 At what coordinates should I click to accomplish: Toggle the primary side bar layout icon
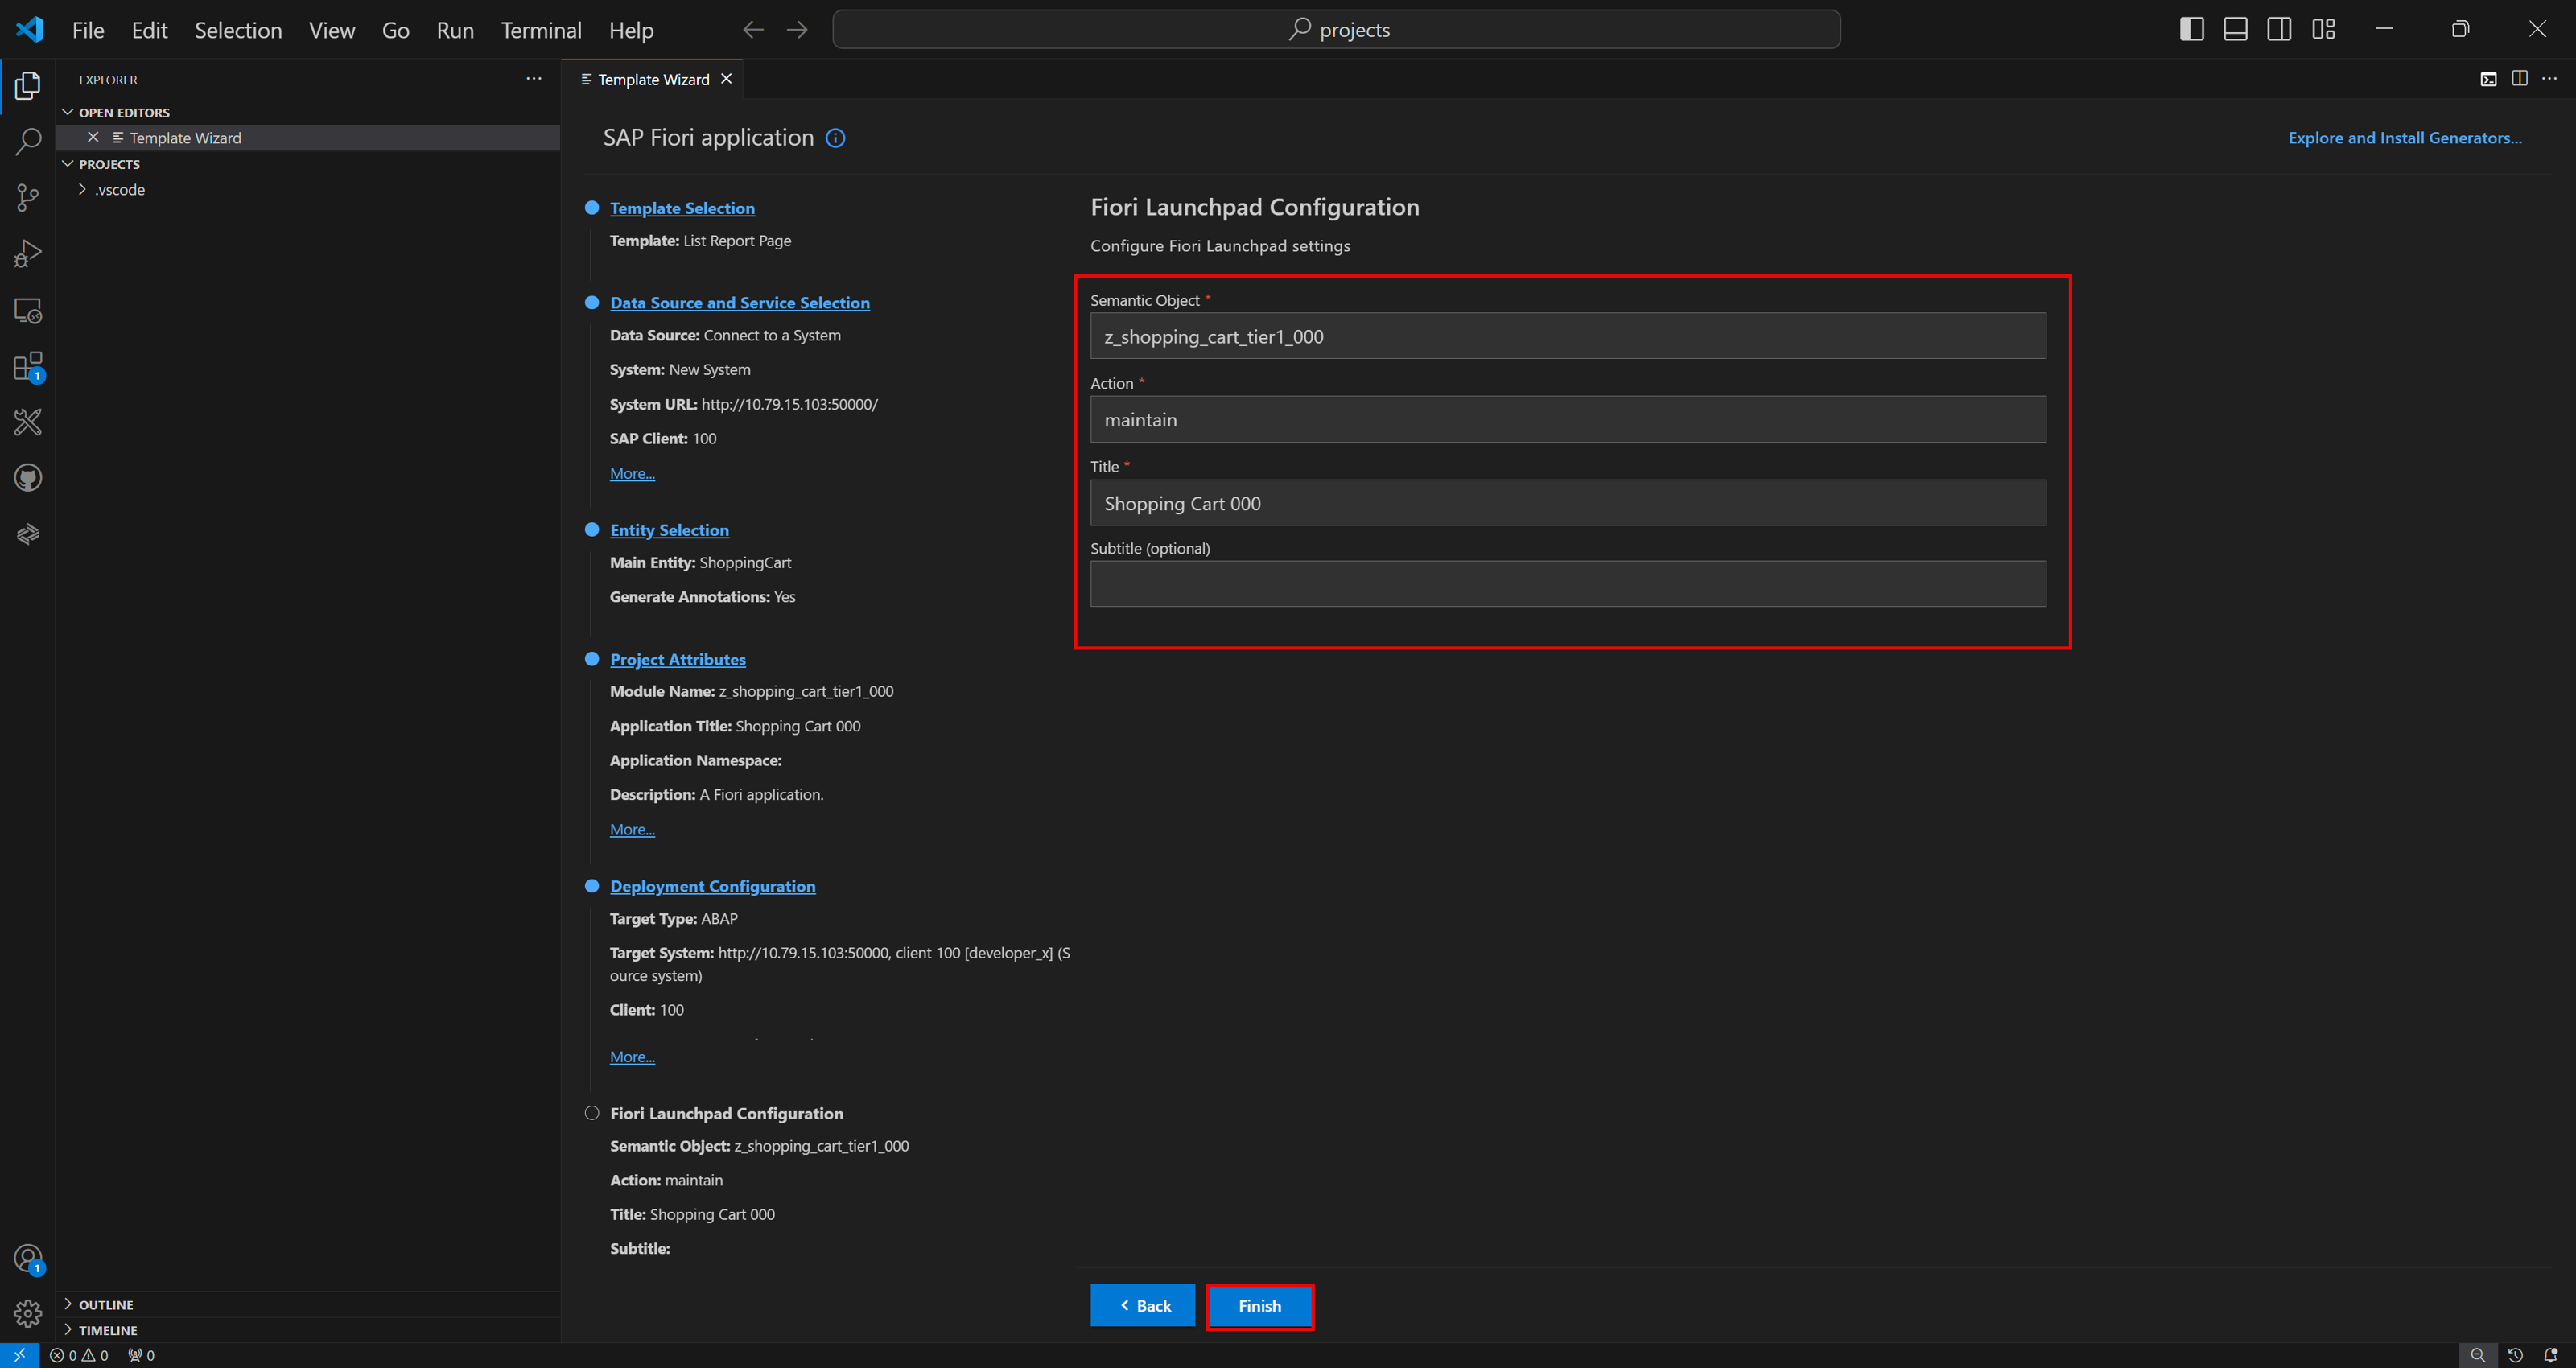point(2191,29)
